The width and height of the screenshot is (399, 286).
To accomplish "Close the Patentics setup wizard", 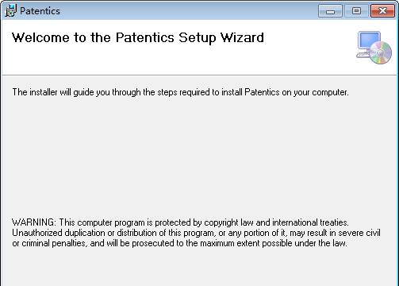I will click(382, 11).
